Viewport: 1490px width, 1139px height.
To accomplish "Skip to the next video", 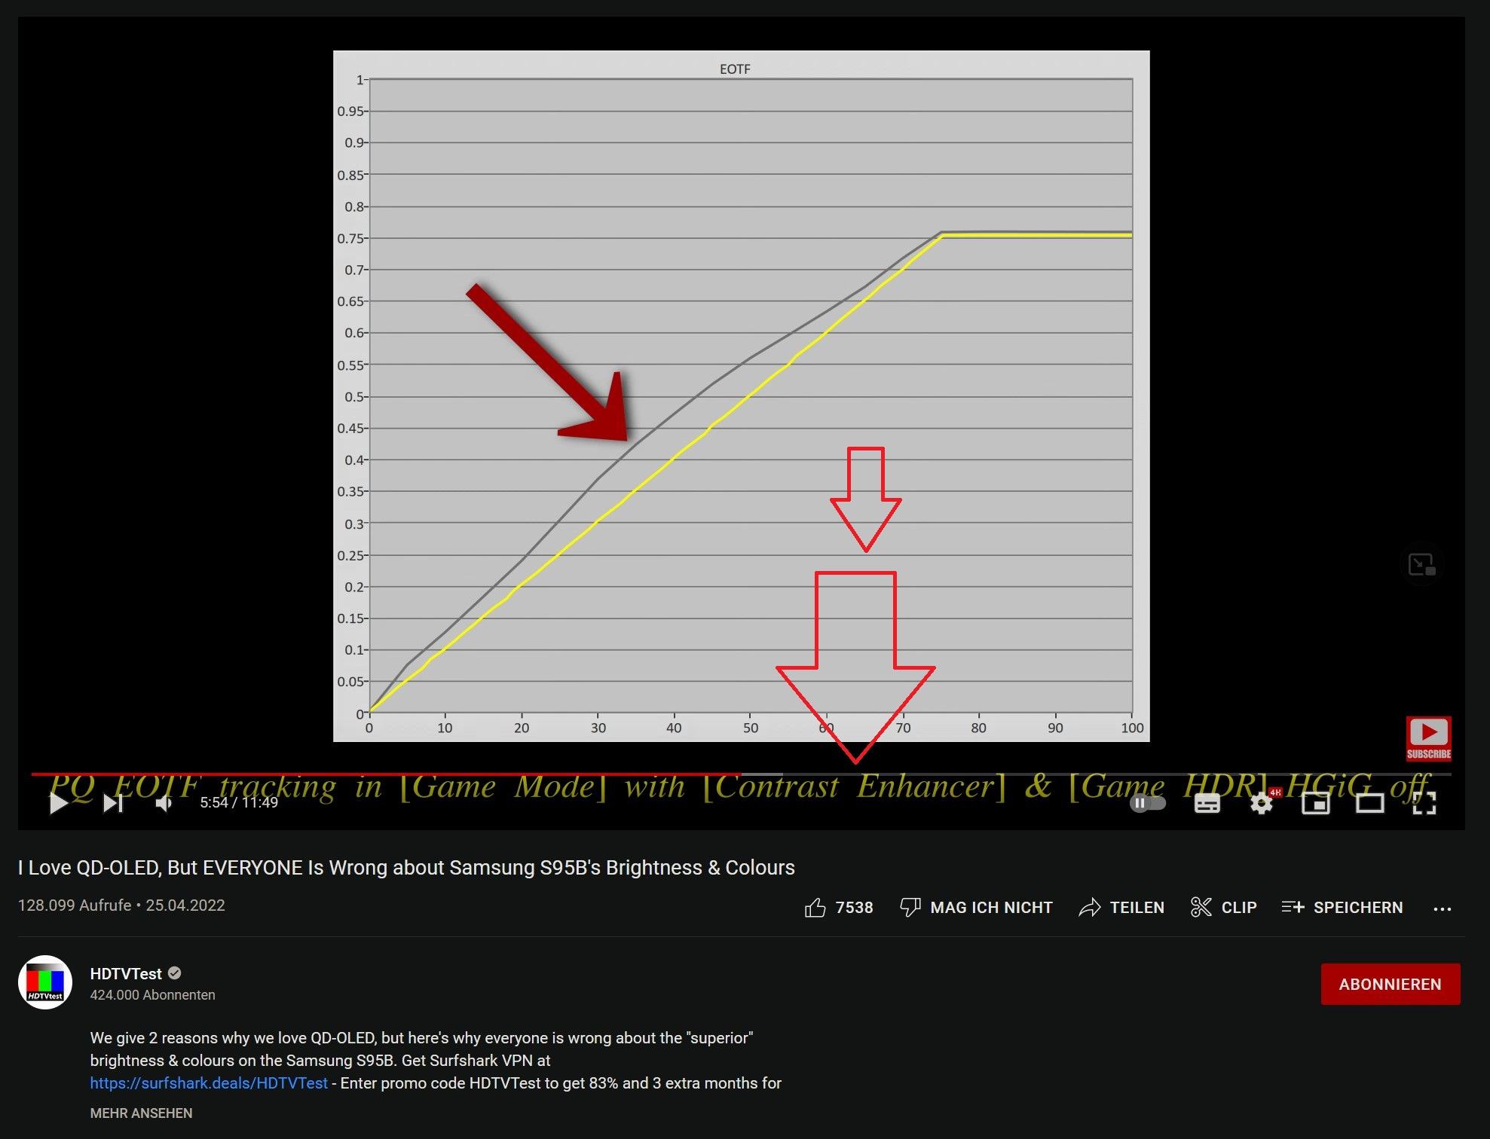I will pyautogui.click(x=113, y=803).
